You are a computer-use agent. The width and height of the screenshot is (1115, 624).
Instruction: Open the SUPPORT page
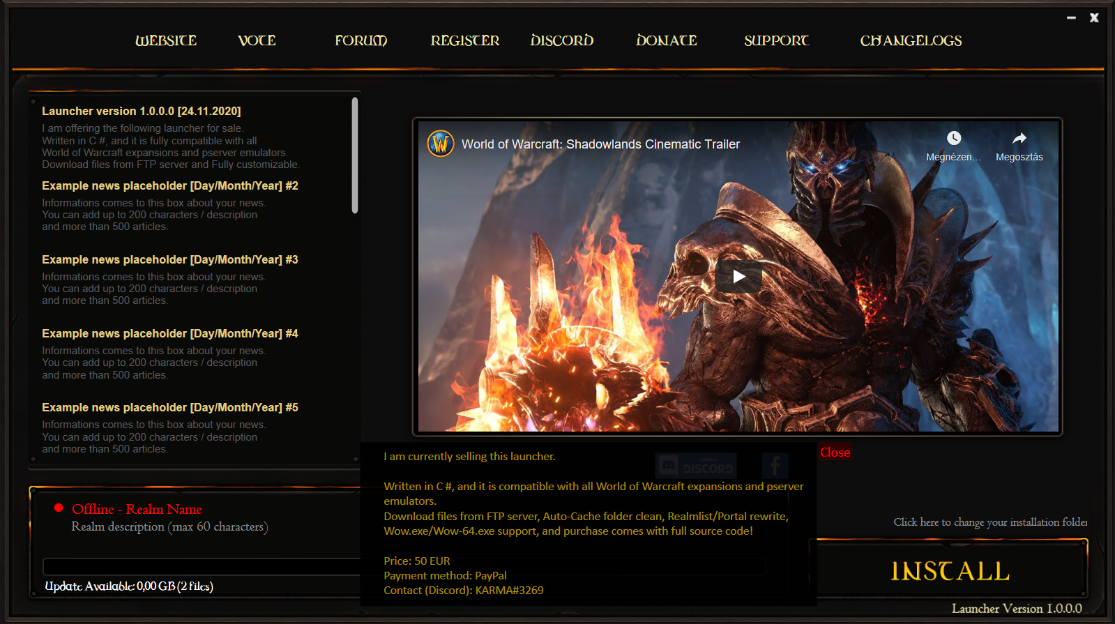[776, 40]
